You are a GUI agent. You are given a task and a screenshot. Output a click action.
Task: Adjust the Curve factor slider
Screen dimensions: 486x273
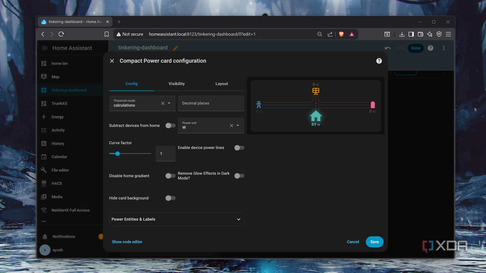pos(118,153)
